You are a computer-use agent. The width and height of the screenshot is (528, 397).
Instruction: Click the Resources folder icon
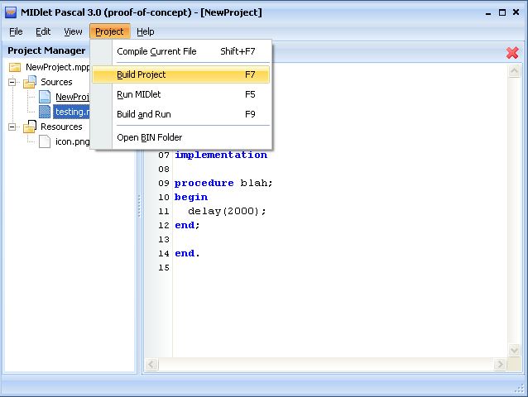[x=30, y=127]
